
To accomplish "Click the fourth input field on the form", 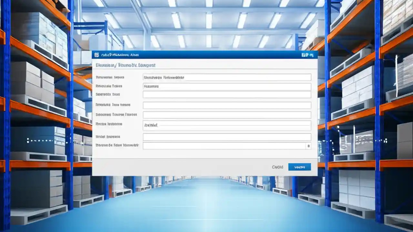I will coord(226,105).
